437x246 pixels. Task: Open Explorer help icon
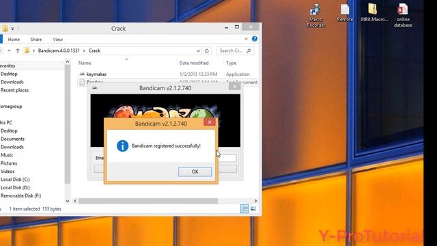(x=255, y=39)
